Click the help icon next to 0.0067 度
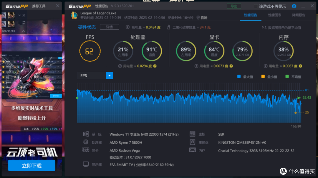The image size is (318, 178). pyautogui.click(x=301, y=66)
